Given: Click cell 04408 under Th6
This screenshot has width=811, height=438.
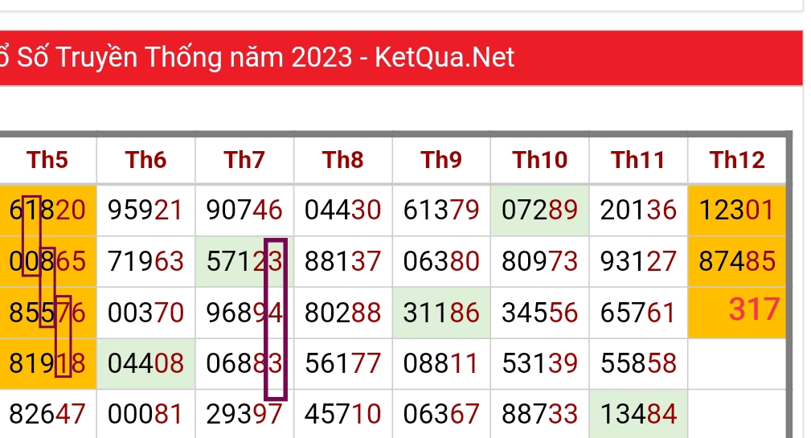Looking at the screenshot, I should (145, 363).
